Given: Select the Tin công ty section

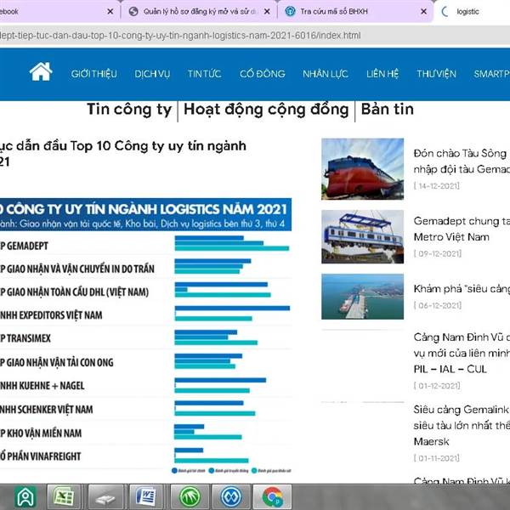Looking at the screenshot, I should tap(129, 110).
